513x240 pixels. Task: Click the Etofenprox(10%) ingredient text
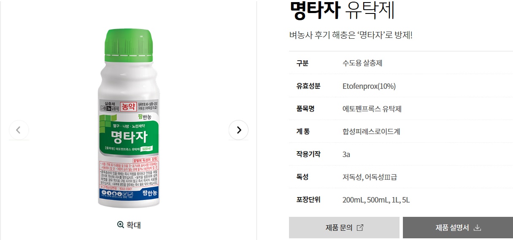[369, 86]
